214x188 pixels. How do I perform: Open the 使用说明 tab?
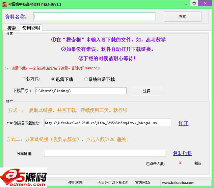point(31,28)
